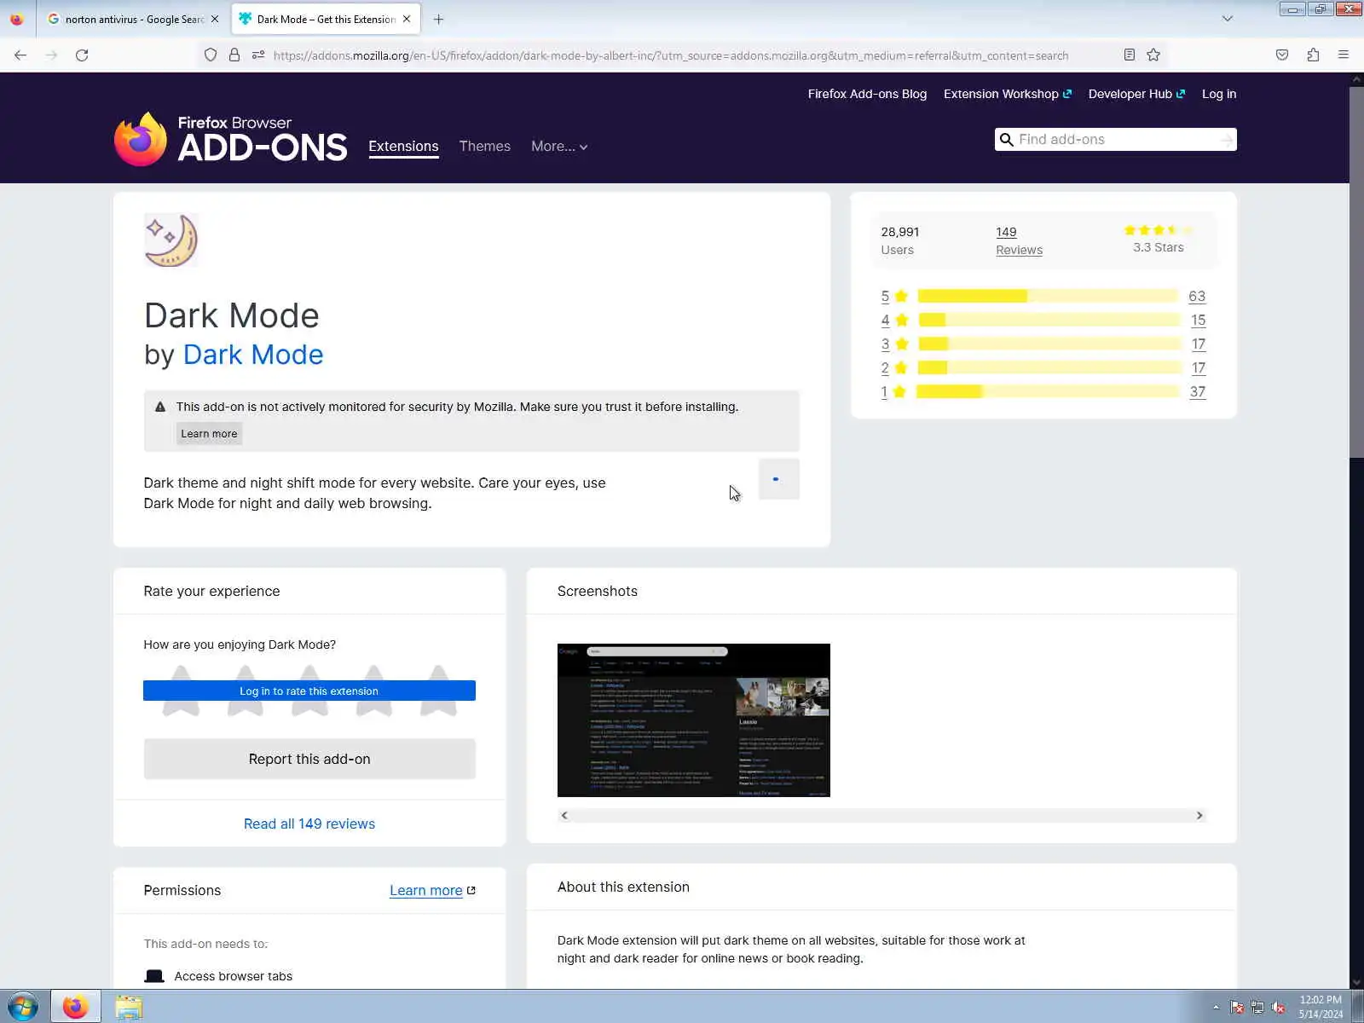Image resolution: width=1364 pixels, height=1023 pixels.
Task: Click the search magnifier icon
Action: click(x=1007, y=140)
